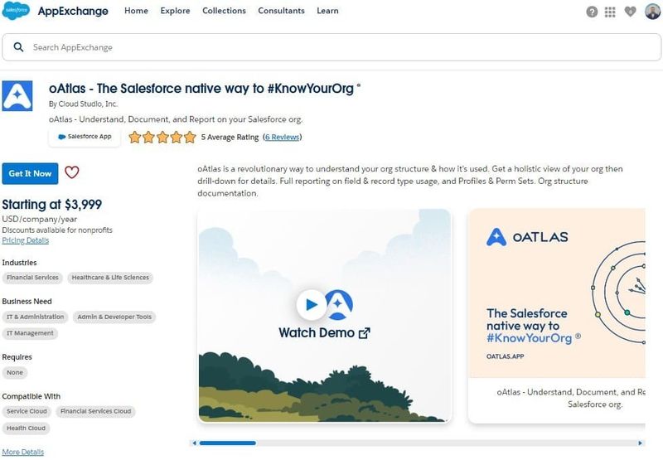Viewport: 663px width, 460px height.
Task: Select the Financial Services industry tag
Action: (x=32, y=278)
